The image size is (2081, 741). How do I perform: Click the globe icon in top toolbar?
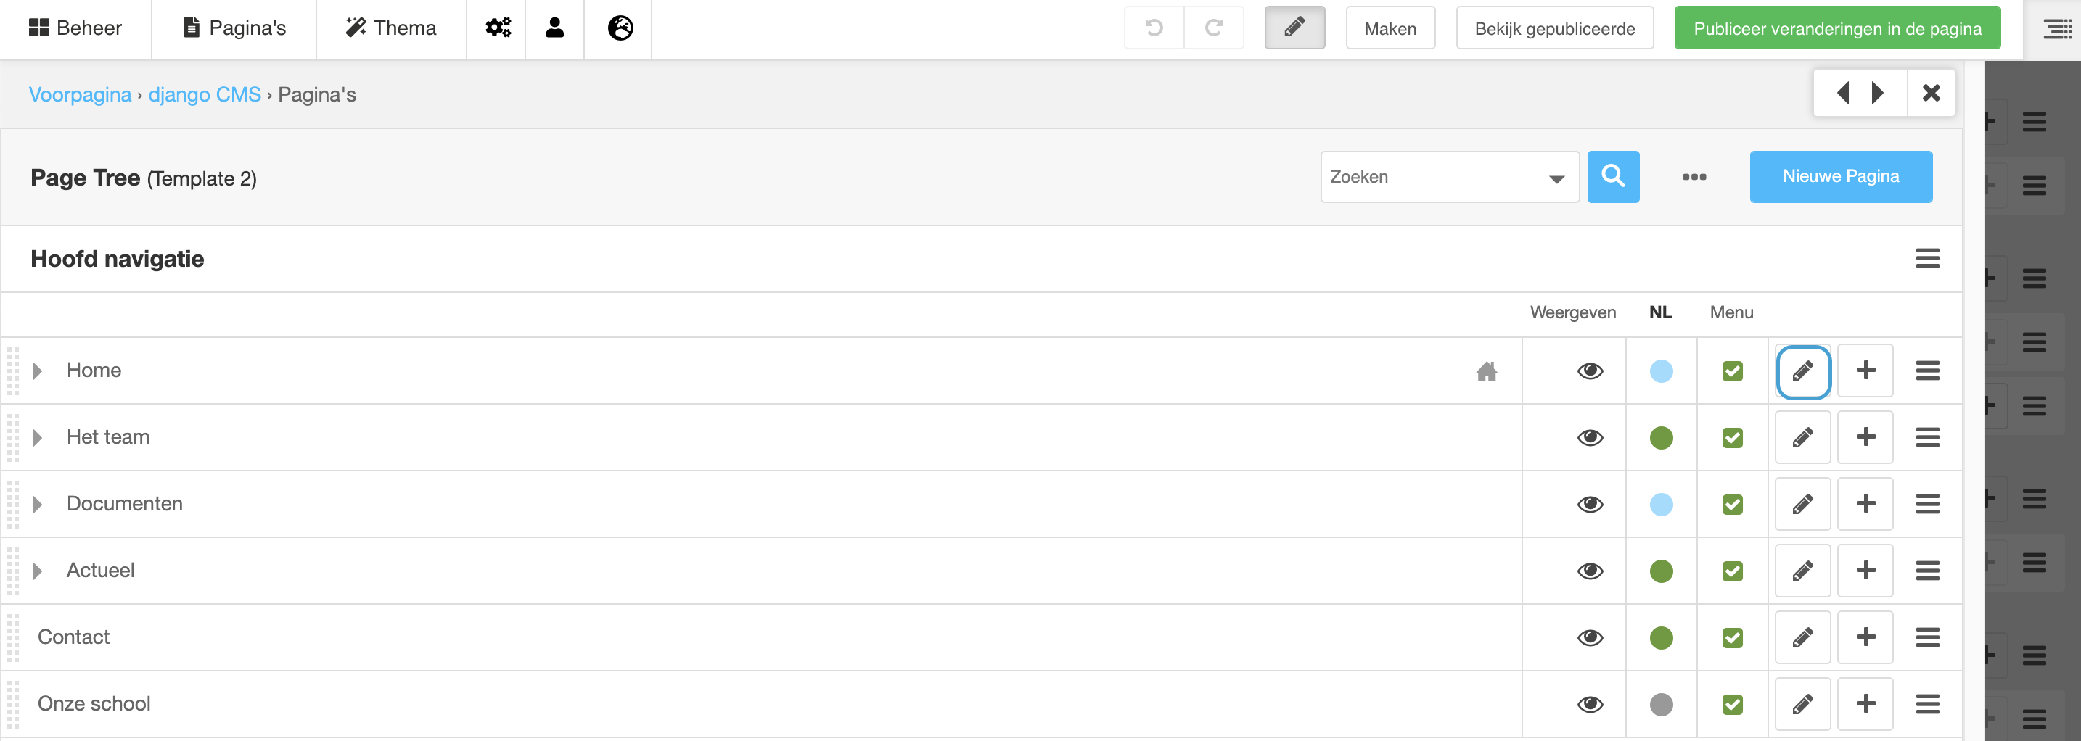(620, 28)
